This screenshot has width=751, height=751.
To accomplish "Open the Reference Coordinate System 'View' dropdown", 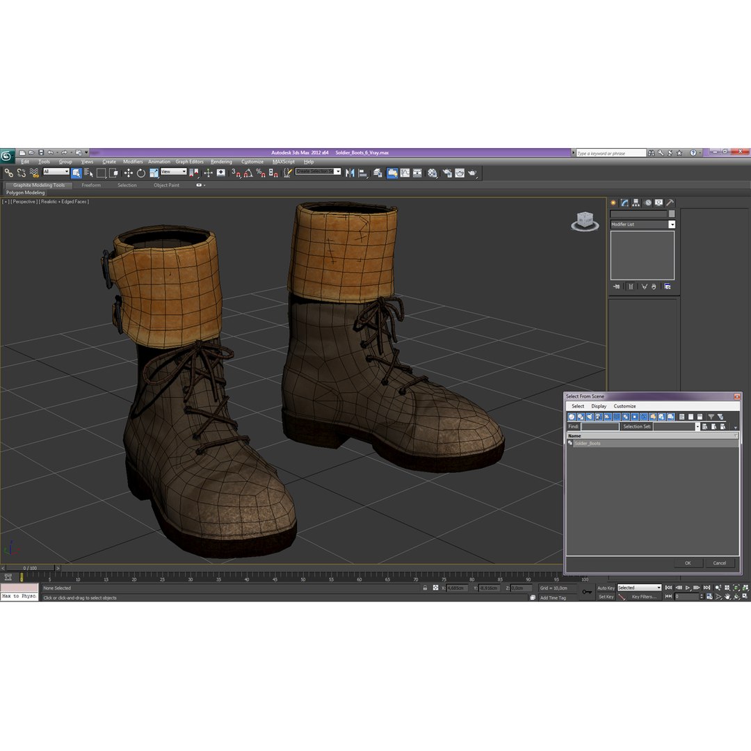I will point(173,172).
